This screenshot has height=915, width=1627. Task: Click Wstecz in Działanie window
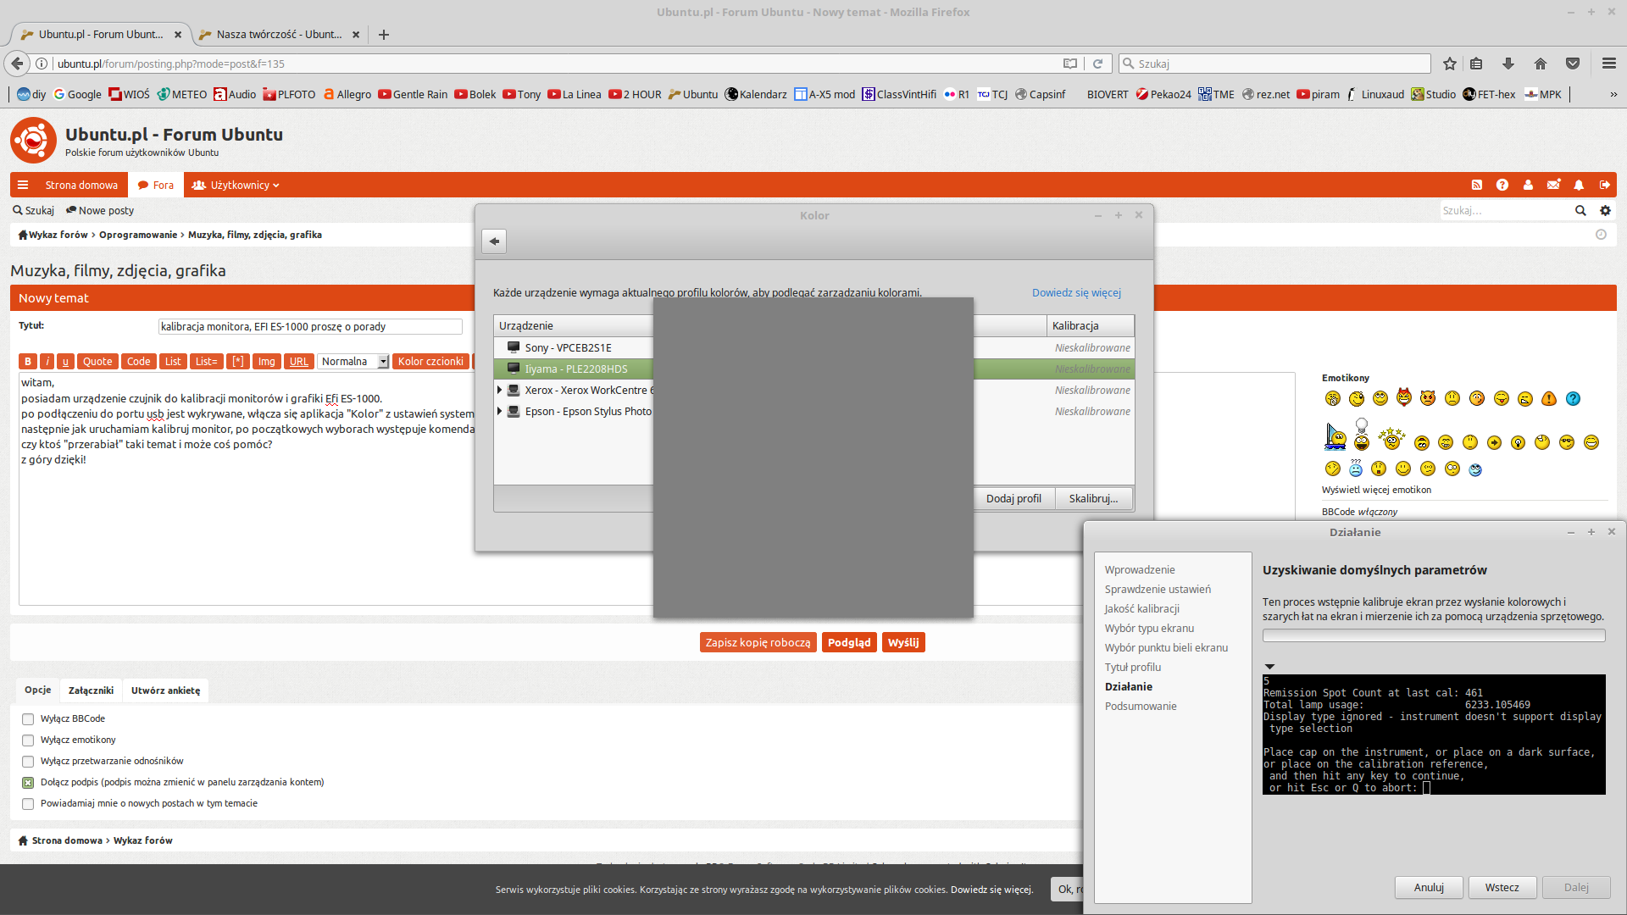point(1502,887)
